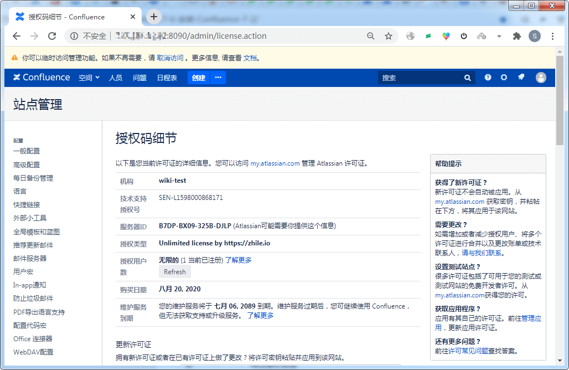The image size is (569, 370).
Task: Expand the 空间 dropdown menu
Action: click(x=89, y=78)
